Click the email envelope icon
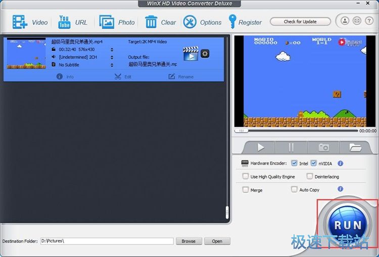This screenshot has height=257, width=379. [x=357, y=21]
